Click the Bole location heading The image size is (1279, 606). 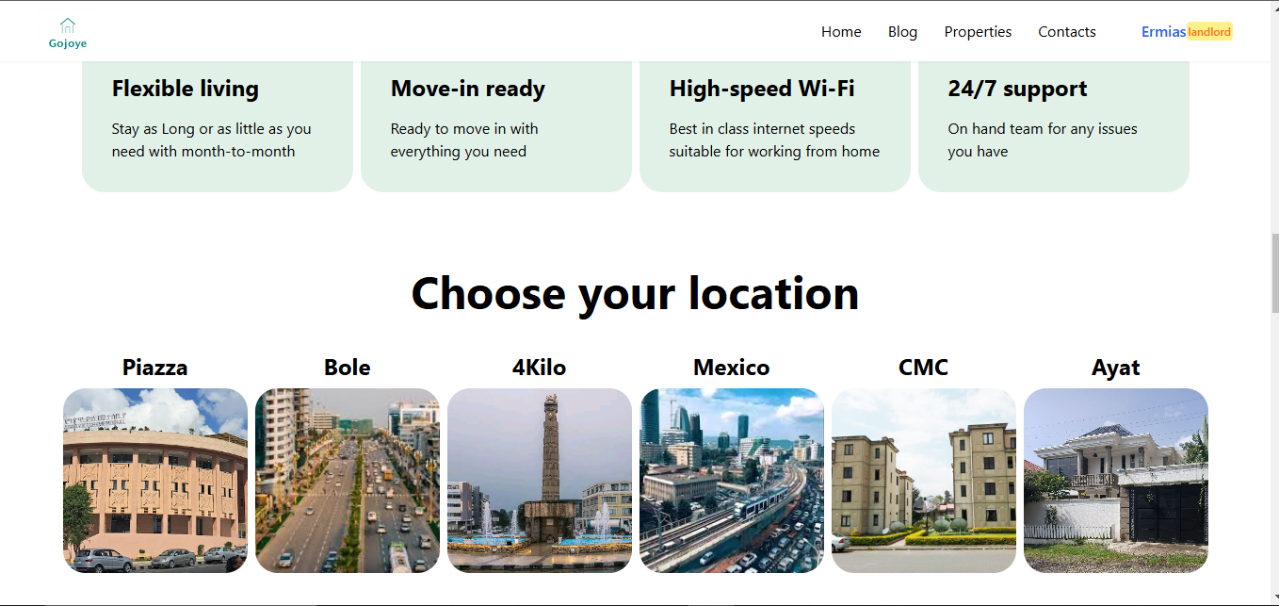pos(348,368)
